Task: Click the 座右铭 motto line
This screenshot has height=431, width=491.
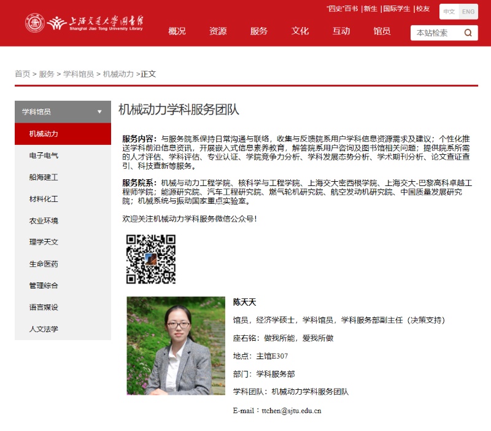Action: point(284,338)
